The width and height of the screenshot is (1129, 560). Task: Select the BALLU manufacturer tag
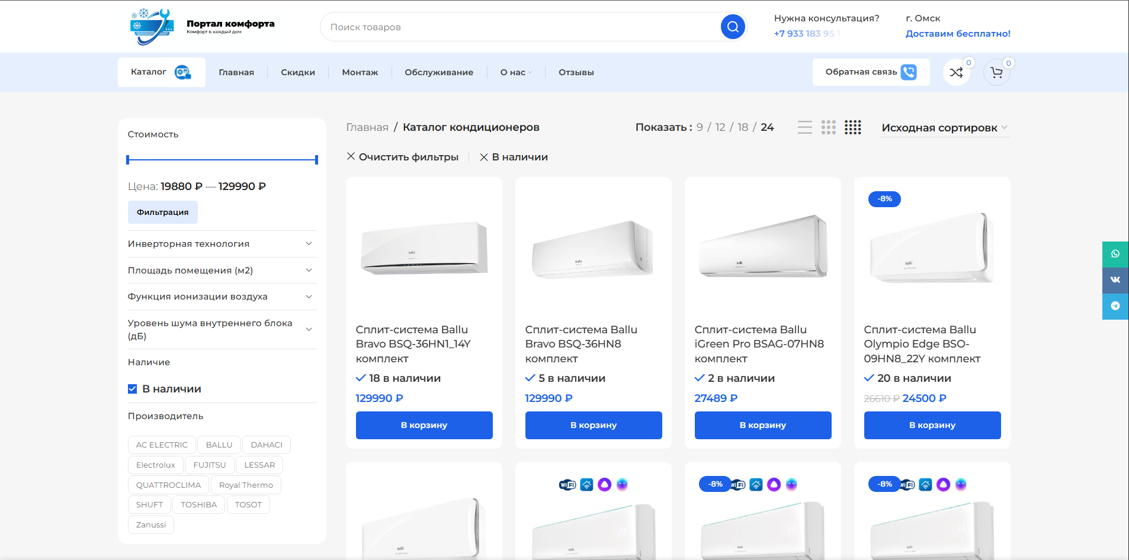[219, 445]
